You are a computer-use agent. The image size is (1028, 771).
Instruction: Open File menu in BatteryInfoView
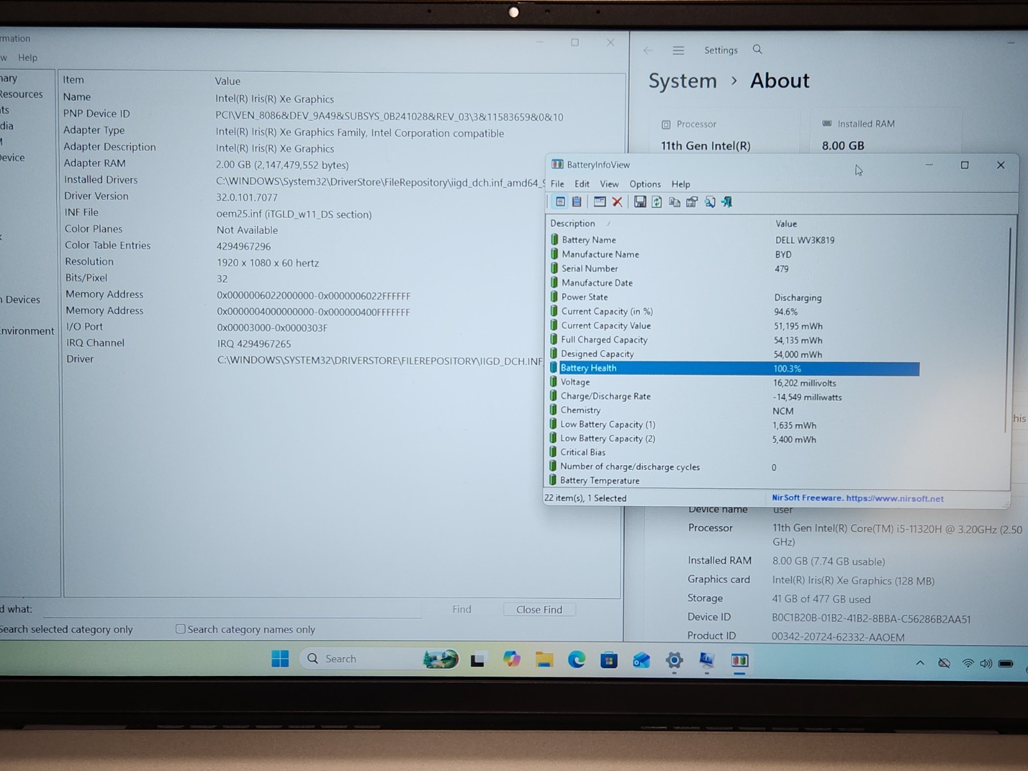(557, 184)
